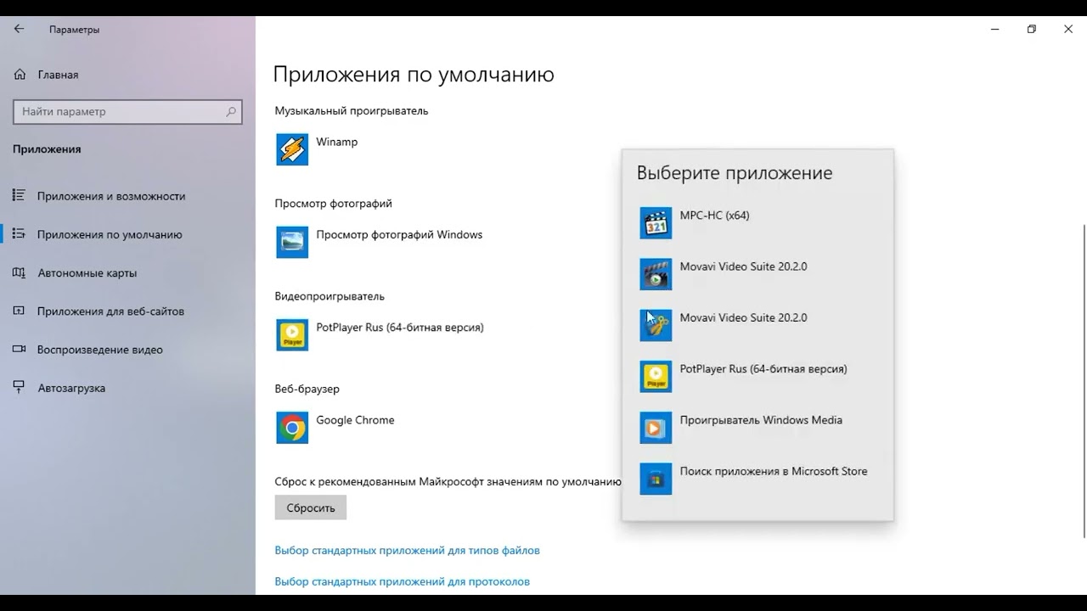Click the Winamp lightning bolt icon
This screenshot has width=1087, height=611.
point(292,149)
